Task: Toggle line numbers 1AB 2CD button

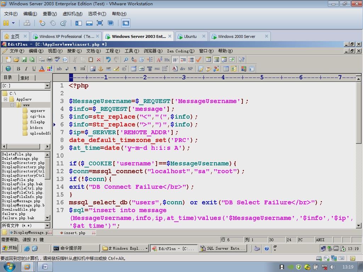Action: (x=191, y=59)
